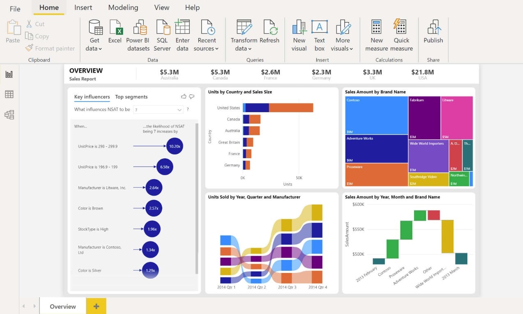This screenshot has height=314, width=523.
Task: Switch to Report view in sidebar
Action: 9,74
